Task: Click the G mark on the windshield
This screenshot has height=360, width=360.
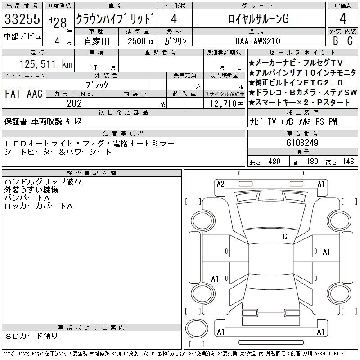Action: point(285,237)
